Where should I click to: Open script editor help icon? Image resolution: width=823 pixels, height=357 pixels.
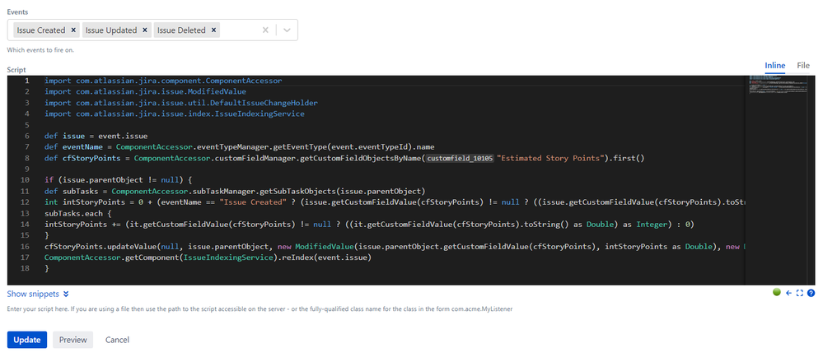[811, 293]
